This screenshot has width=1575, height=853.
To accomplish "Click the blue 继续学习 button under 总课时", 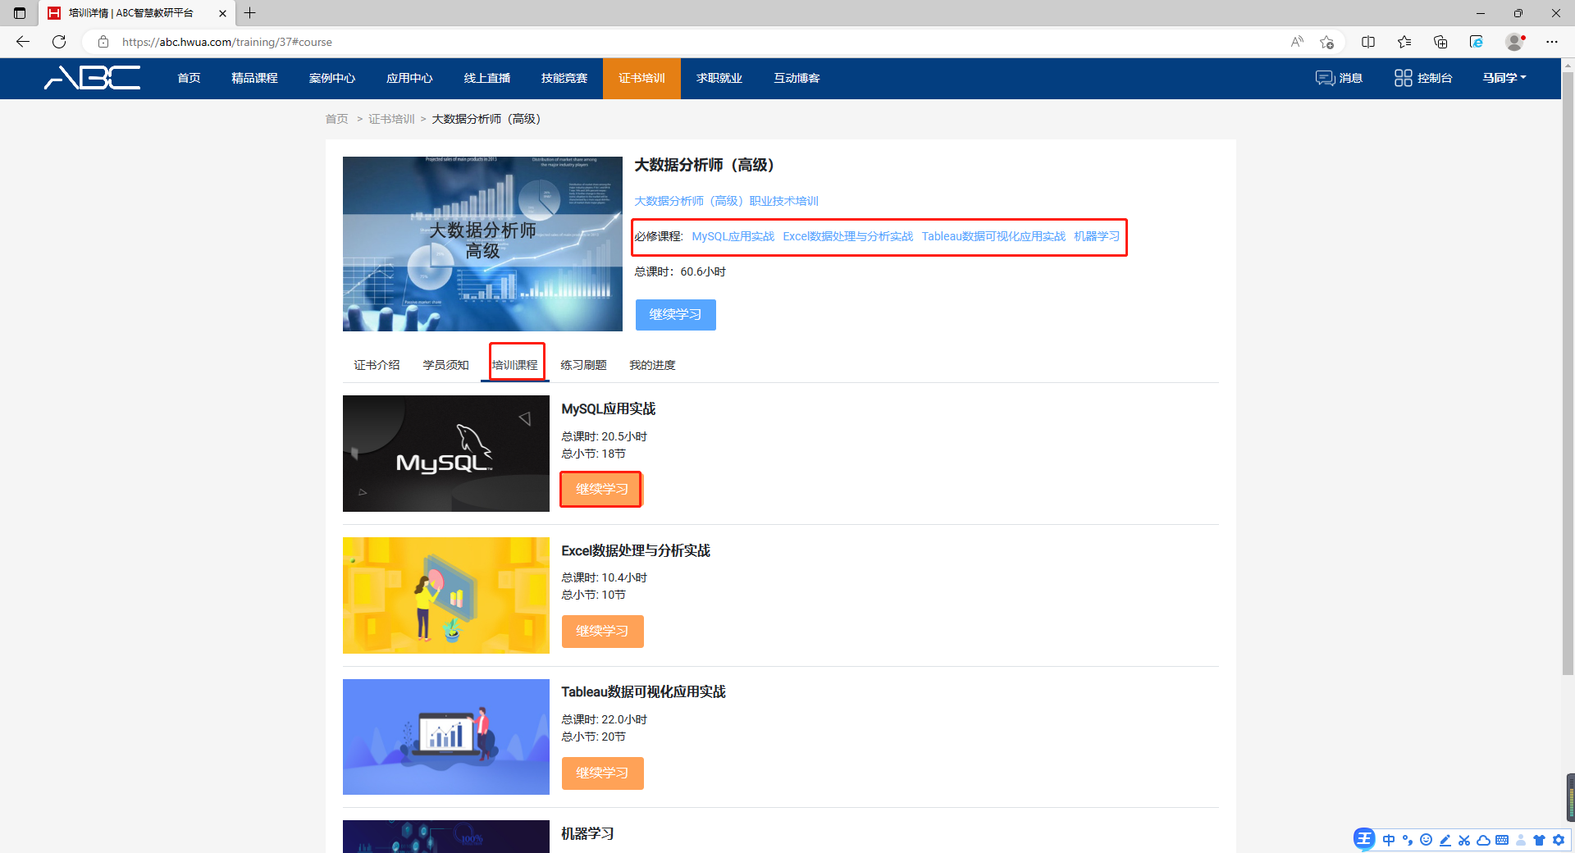I will click(x=675, y=315).
